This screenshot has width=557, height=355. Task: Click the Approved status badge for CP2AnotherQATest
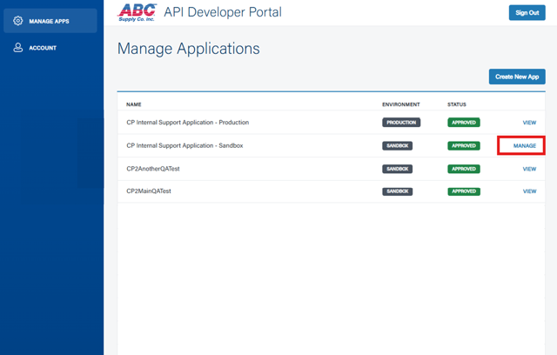tap(464, 169)
